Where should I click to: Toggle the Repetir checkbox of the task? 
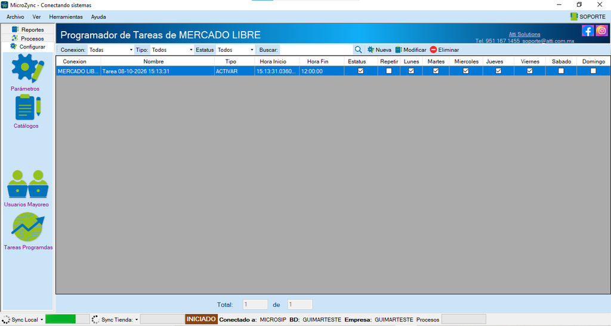(388, 71)
